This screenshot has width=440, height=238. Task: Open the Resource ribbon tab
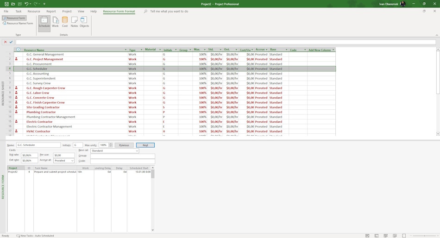tap(34, 11)
